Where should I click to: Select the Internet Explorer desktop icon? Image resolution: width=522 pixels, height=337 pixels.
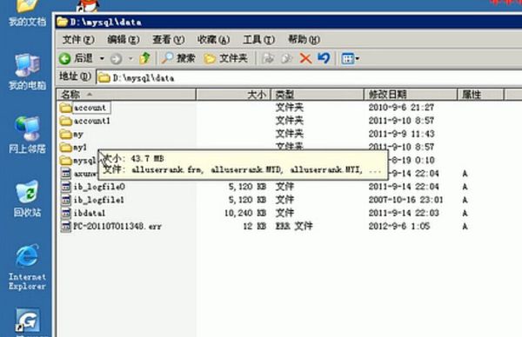click(27, 268)
